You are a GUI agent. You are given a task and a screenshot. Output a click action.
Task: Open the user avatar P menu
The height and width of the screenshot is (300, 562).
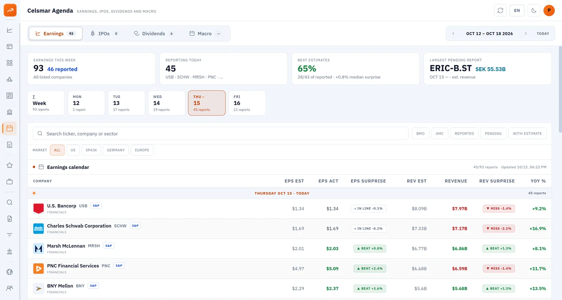tap(549, 11)
